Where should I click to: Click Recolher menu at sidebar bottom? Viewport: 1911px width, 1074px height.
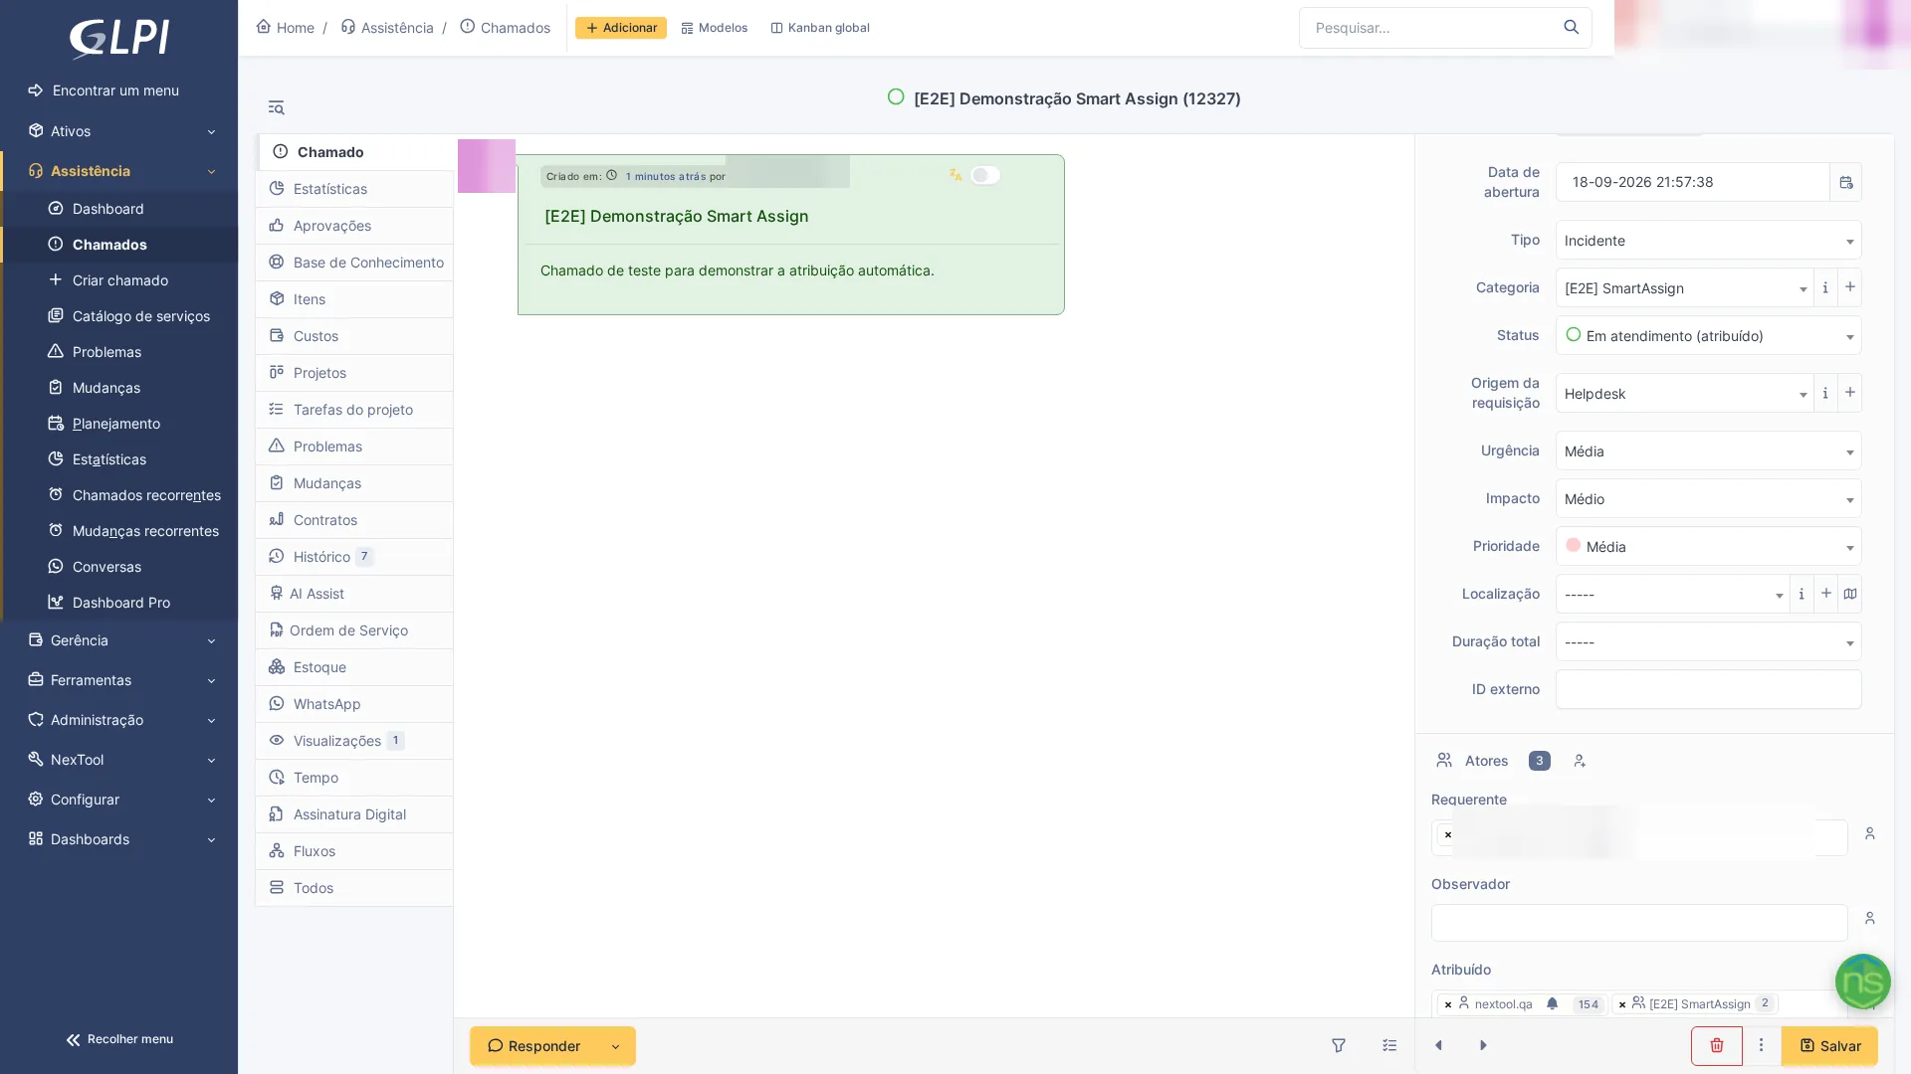[x=119, y=1039]
